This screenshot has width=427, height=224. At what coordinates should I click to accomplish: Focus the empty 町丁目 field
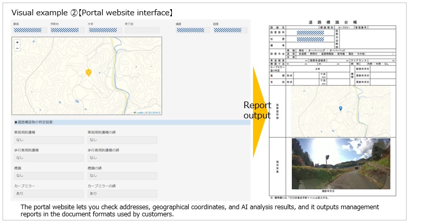[x=141, y=30]
